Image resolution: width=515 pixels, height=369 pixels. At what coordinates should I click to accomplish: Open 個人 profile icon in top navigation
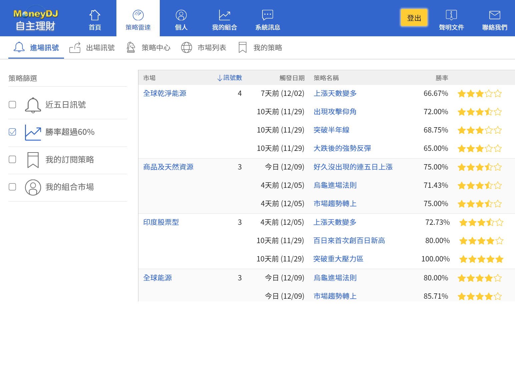(181, 15)
